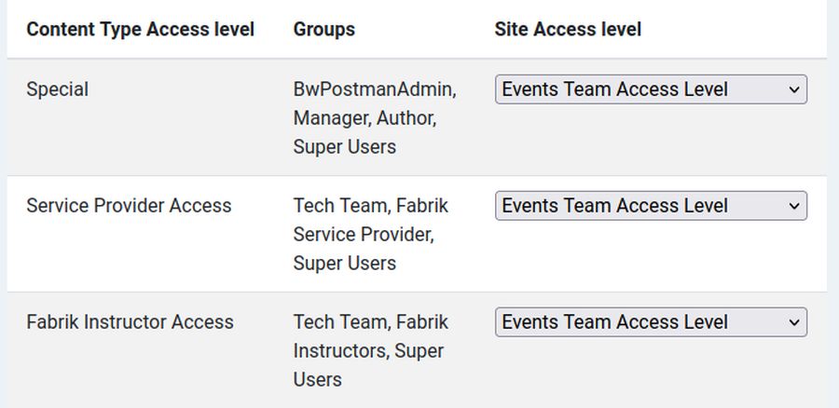Click chevron arrow in Fabrik Instructor row's select
This screenshot has height=408, width=839.
(794, 322)
